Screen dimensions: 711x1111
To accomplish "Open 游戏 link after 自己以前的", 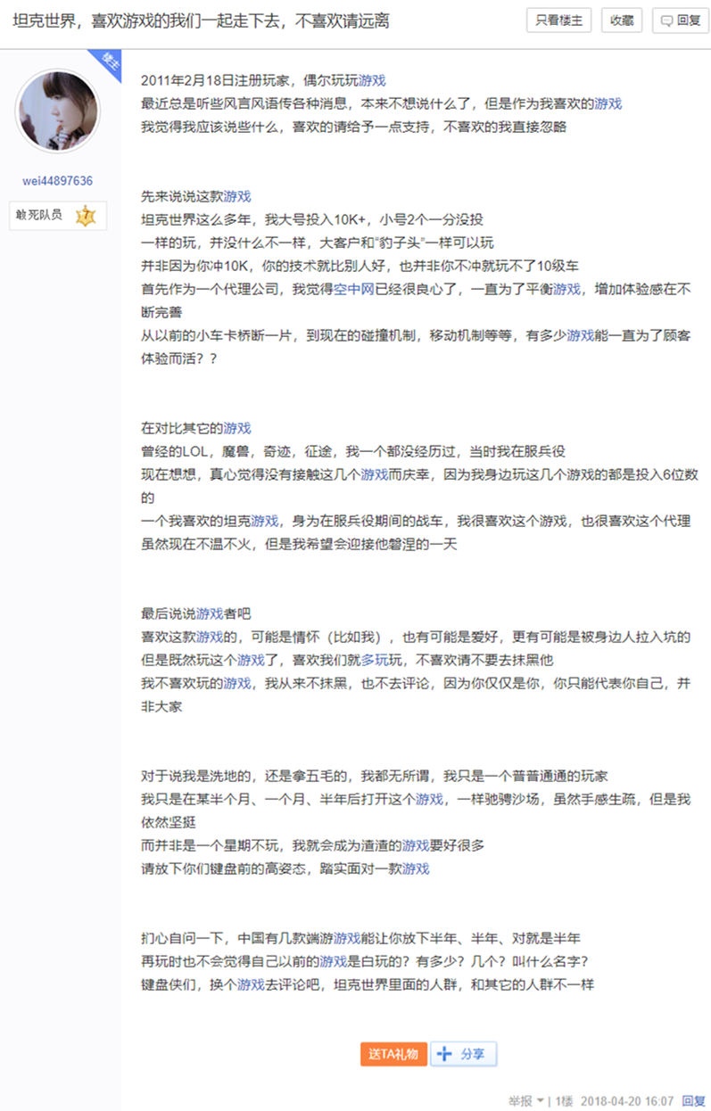I will pos(334,961).
